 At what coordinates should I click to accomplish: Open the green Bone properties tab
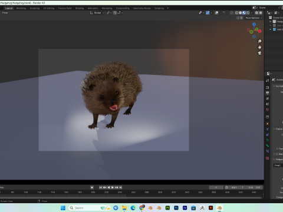[x=267, y=145]
